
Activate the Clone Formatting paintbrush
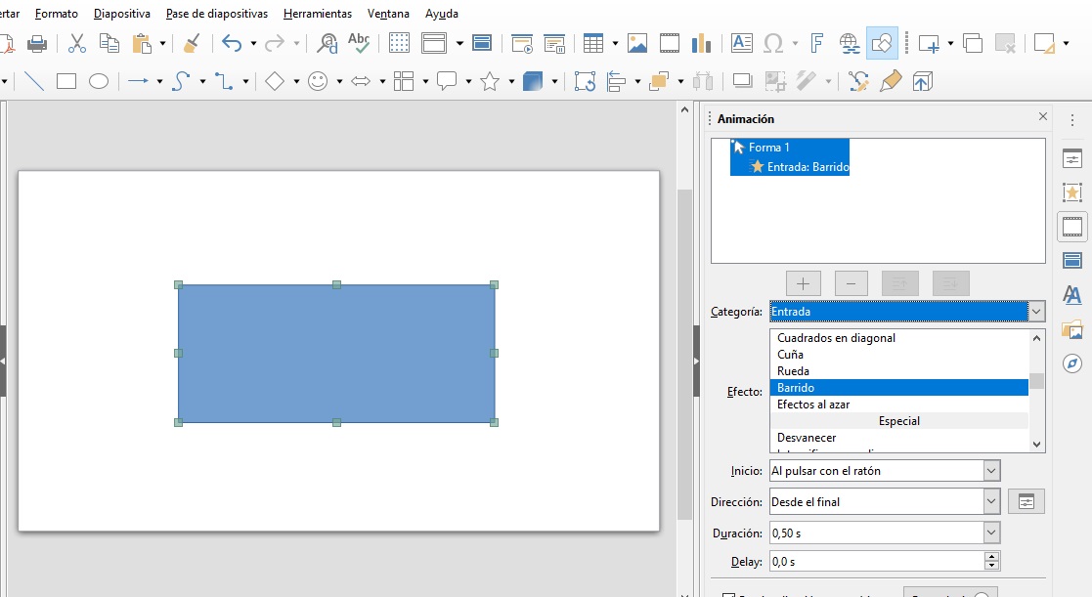click(x=192, y=44)
